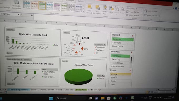Open Bring Forward dropdown arrow
Viewport: 179px width, 101px height.
92,13
